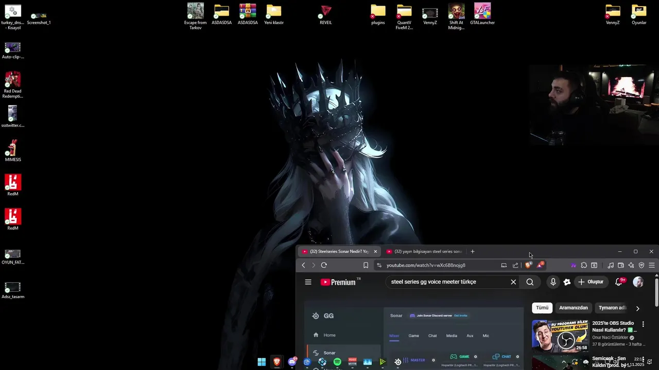This screenshot has width=659, height=370.
Task: Click the YouTube search magnifier button
Action: point(530,282)
